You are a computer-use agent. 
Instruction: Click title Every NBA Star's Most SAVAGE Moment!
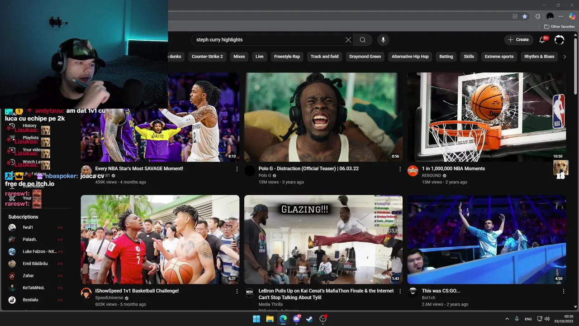point(139,168)
